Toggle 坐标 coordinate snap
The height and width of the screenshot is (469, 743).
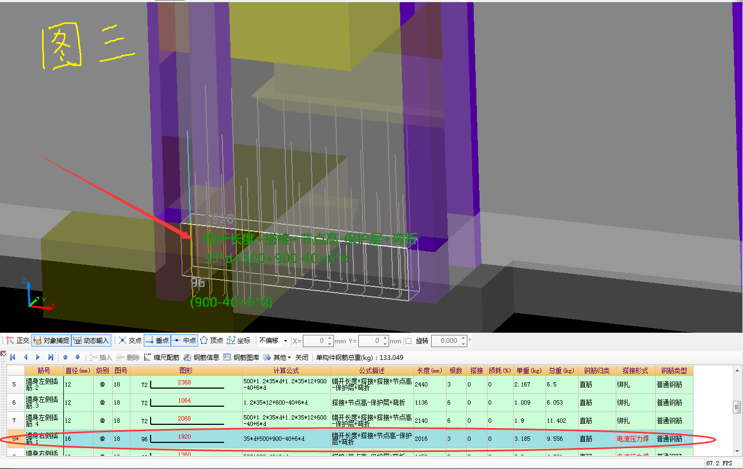tap(238, 341)
